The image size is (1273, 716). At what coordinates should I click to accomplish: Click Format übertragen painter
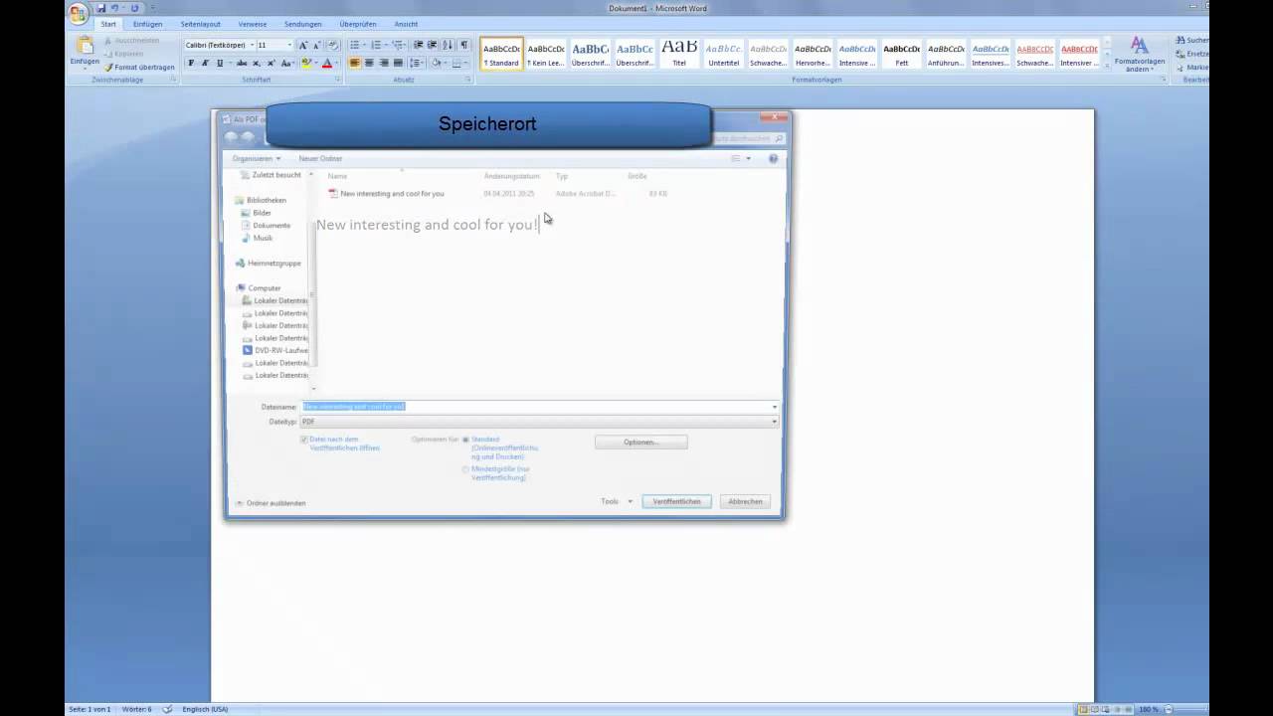140,67
